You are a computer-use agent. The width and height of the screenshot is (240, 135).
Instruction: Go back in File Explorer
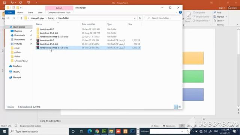coord(9,18)
